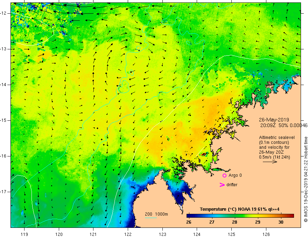
Task: Select the 'Argo 0' legend label
Action: coord(235,175)
